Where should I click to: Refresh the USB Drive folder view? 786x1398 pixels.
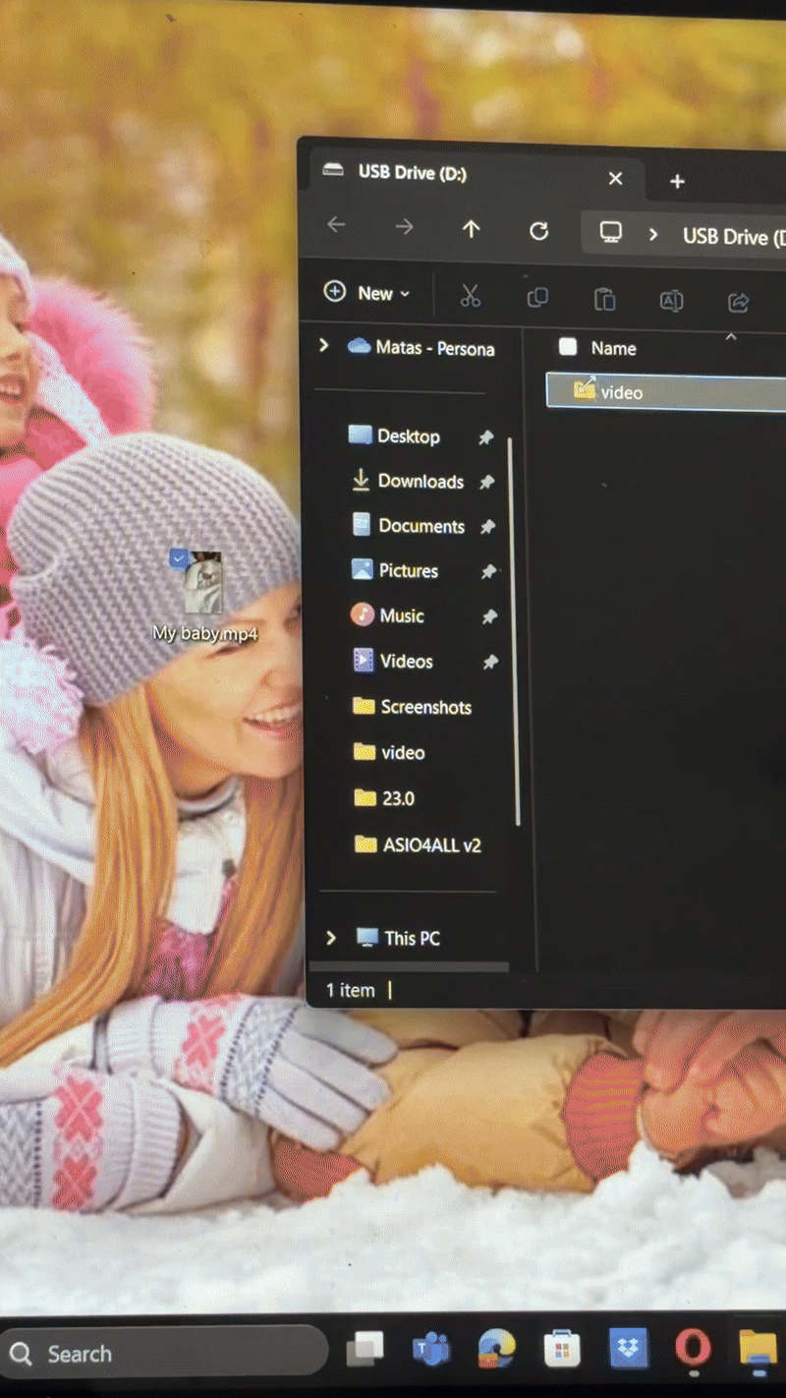538,231
